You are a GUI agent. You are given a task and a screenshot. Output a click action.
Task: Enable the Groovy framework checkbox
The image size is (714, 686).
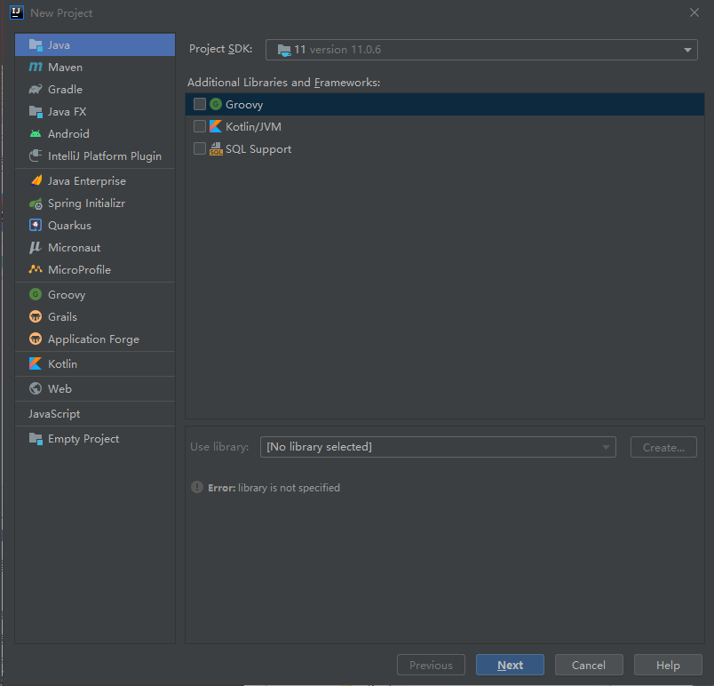point(200,104)
